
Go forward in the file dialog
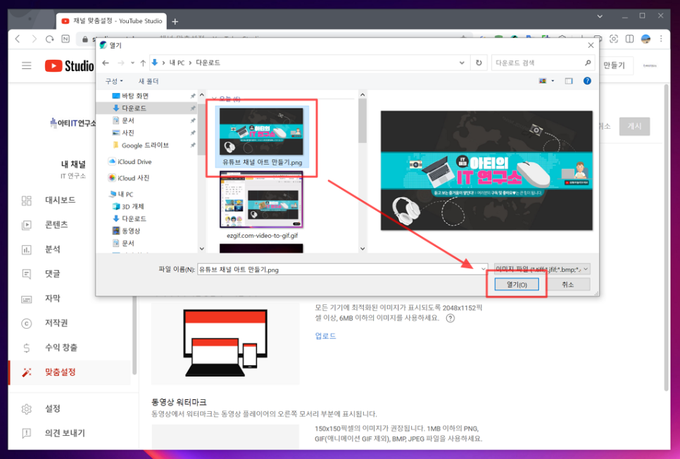[121, 63]
